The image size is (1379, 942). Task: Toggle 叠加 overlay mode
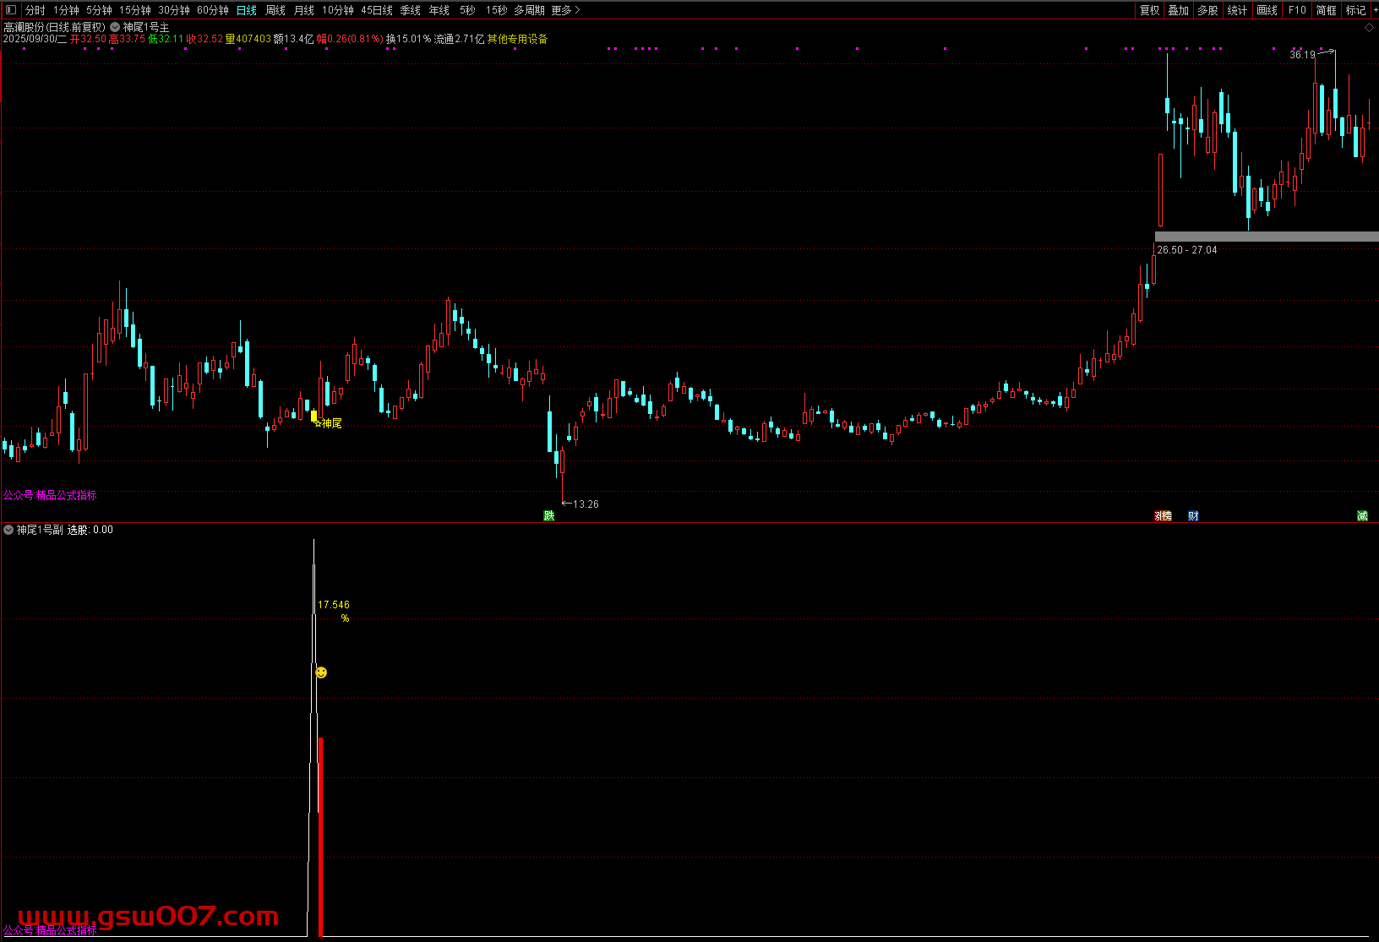(x=1178, y=10)
